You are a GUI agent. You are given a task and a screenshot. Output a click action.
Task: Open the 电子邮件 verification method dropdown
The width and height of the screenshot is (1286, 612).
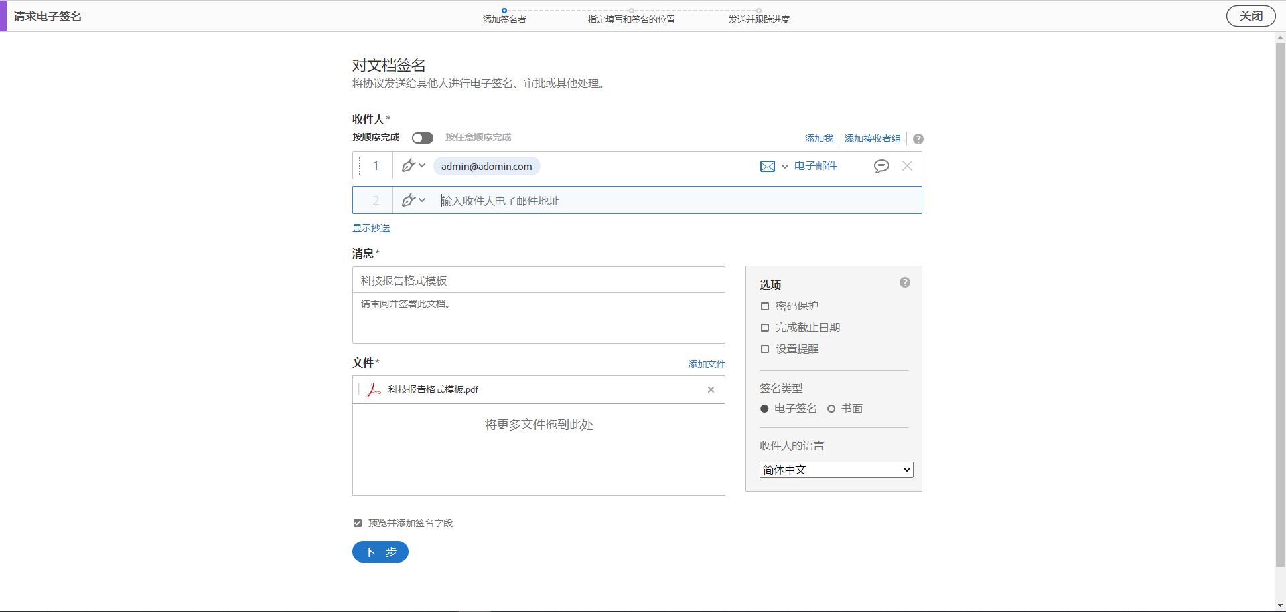click(x=784, y=166)
